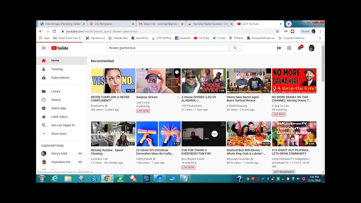Open the Seafood Boil king crab thumbnail
This screenshot has width=361, height=203.
click(249, 134)
